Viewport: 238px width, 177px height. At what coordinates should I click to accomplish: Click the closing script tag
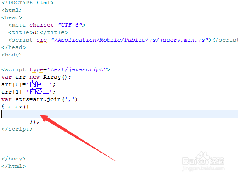click(x=17, y=129)
